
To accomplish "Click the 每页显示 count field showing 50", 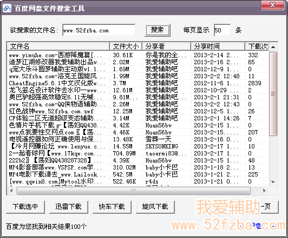I will pyautogui.click(x=222, y=30).
